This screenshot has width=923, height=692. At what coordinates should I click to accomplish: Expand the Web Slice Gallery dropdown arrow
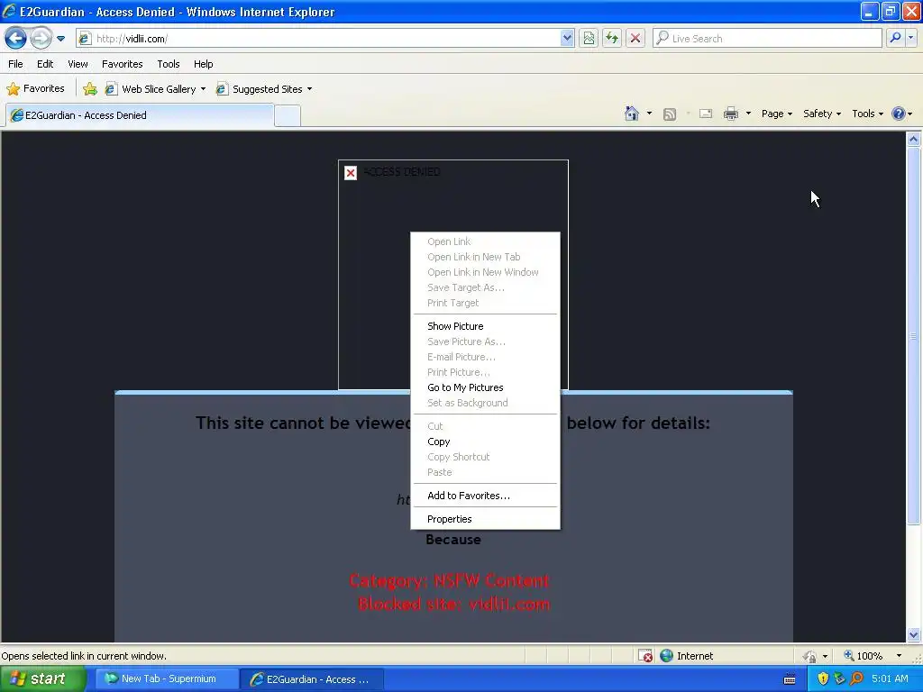click(203, 89)
